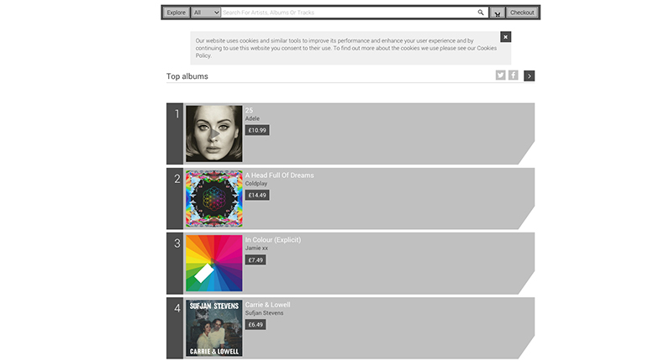Image resolution: width=664 pixels, height=361 pixels.
Task: Open the Explore menu
Action: coord(177,13)
